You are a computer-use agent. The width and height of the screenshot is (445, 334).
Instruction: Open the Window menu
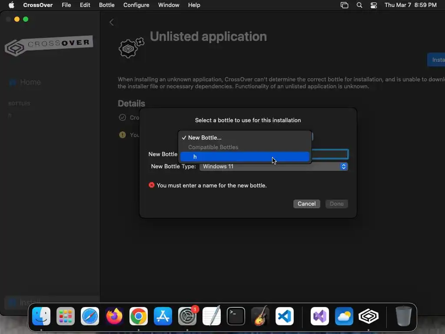169,5
